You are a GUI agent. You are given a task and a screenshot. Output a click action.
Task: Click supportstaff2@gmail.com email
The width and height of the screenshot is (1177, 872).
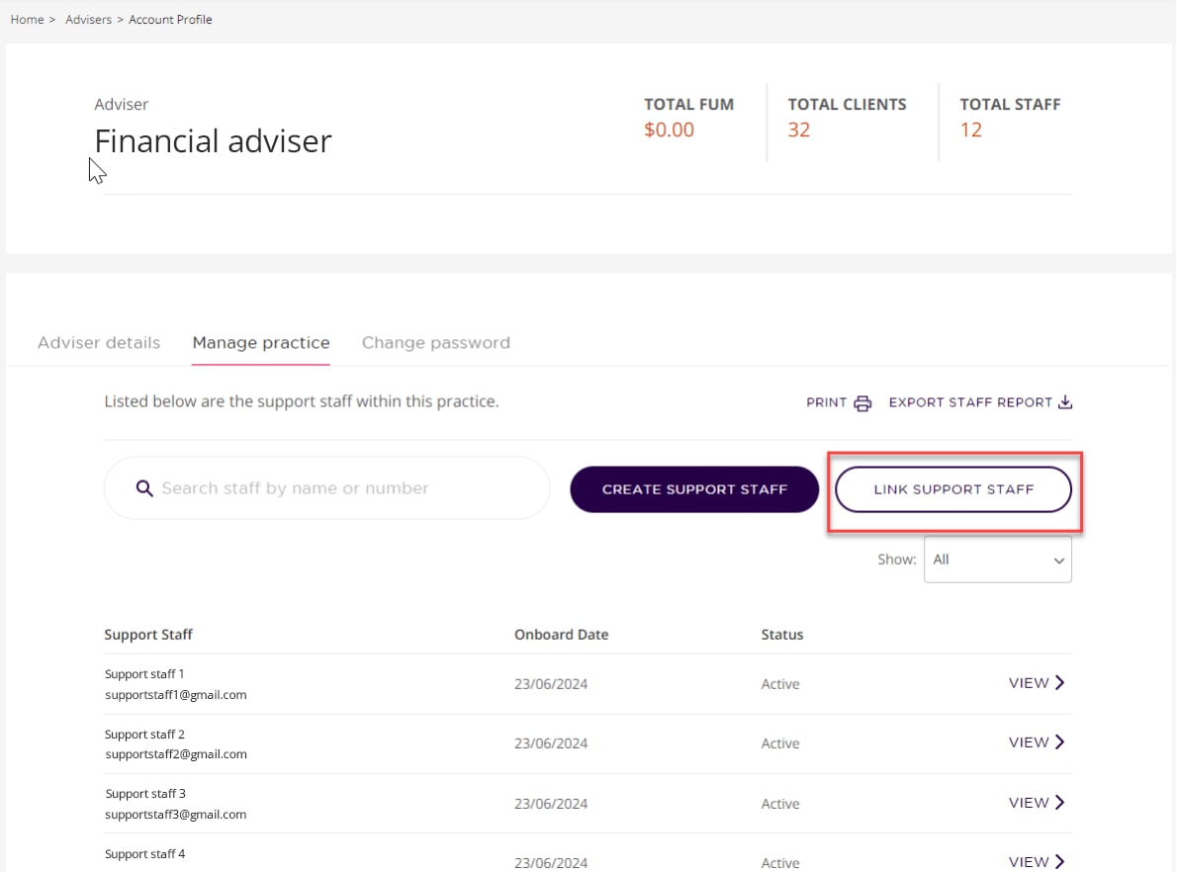176,754
